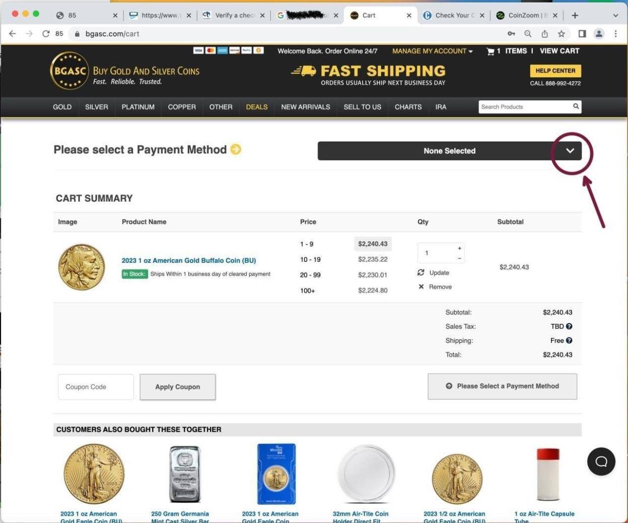Open the tab list chevron
Screen dimensions: 628x523
tap(615, 16)
